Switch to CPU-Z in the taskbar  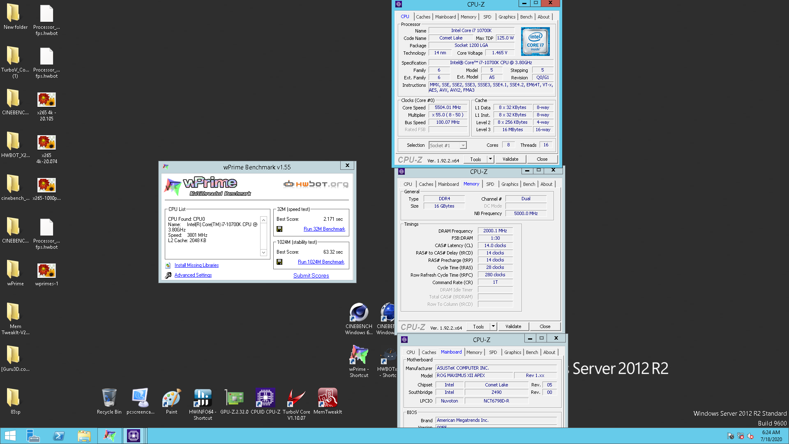(134, 436)
